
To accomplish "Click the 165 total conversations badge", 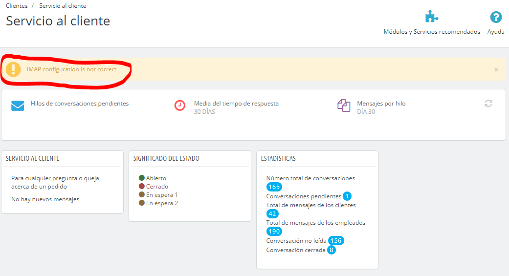I will point(274,187).
